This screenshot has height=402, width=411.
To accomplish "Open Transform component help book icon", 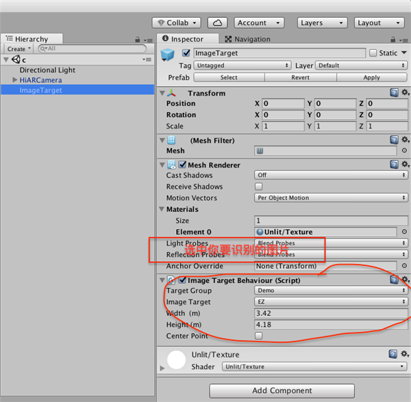I will (395, 93).
